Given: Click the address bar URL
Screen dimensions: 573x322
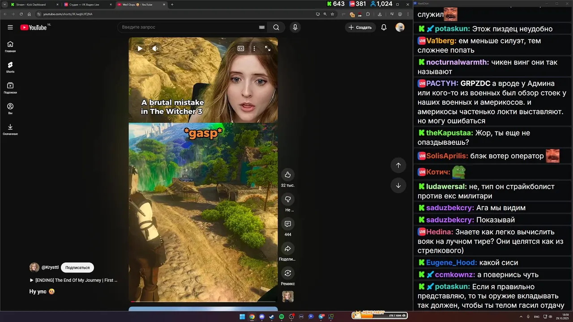Looking at the screenshot, I should pos(68,14).
